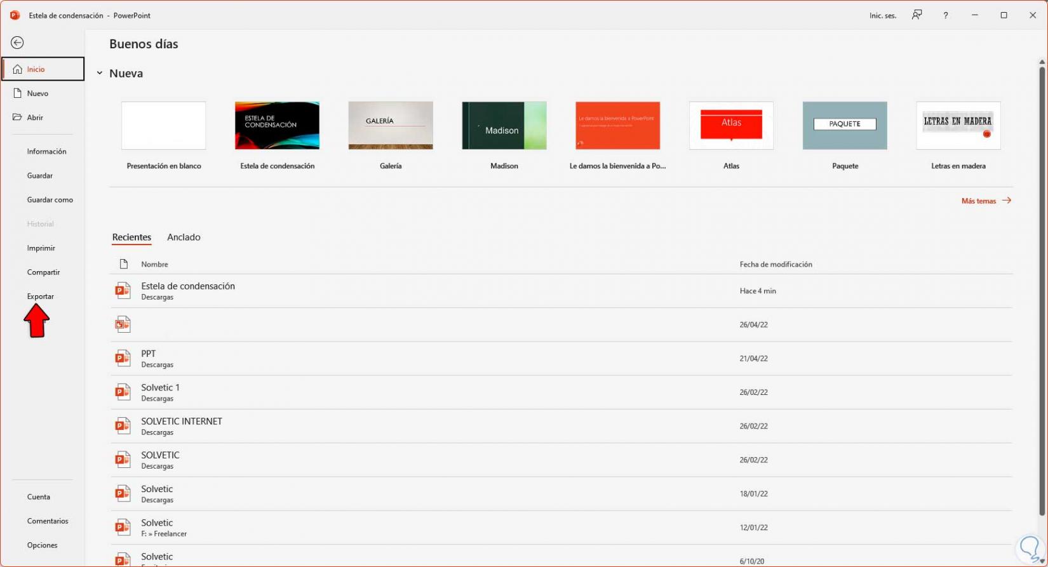Screen dimensions: 1048x567
Task: Open the red welcome-to-PowerPoint template
Action: (618, 126)
